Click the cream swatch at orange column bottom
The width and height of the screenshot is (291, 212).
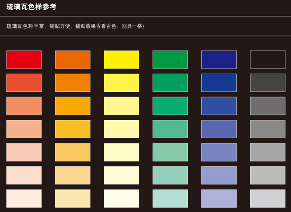(73, 198)
